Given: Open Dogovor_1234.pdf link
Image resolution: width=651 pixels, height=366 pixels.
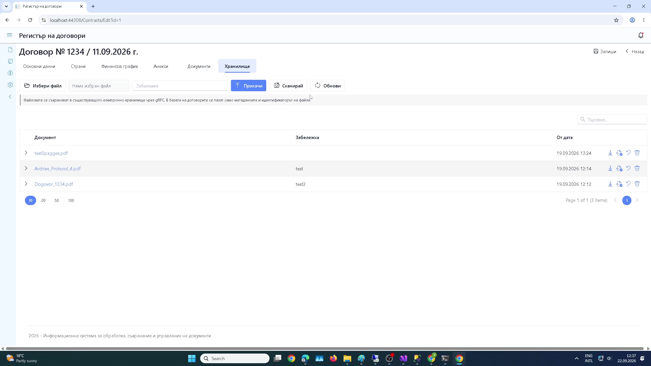Looking at the screenshot, I should click(x=54, y=184).
